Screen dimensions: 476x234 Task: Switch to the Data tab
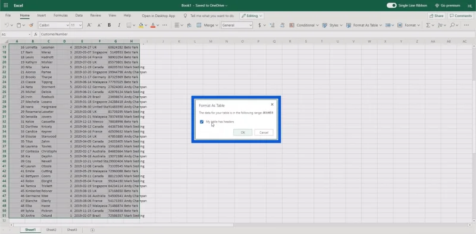coord(79,15)
